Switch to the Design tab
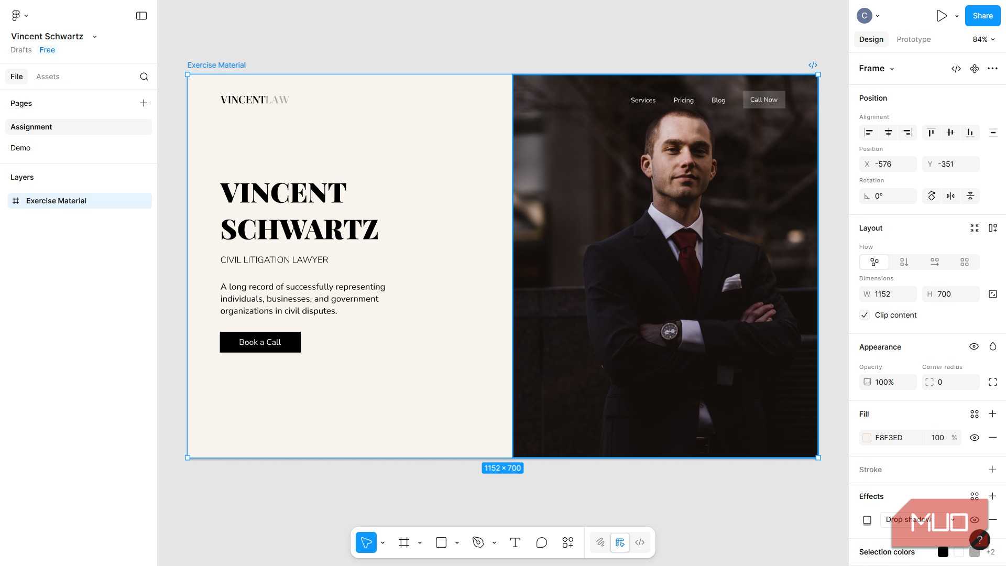Screen dimensions: 1006x566 [x=871, y=39]
